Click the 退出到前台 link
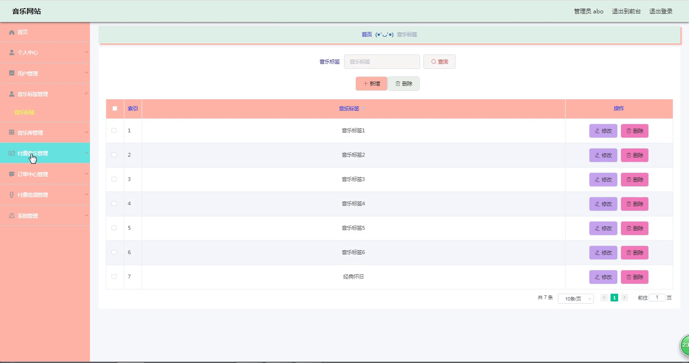Screen dimensions: 689x363 (626, 11)
